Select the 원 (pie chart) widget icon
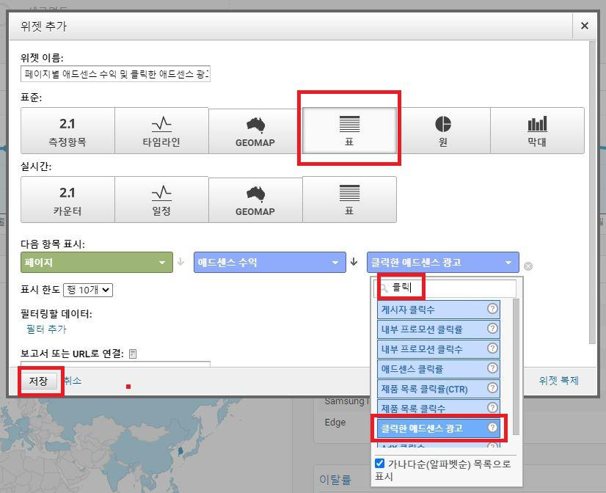Screen dimensions: 606x493 tap(443, 130)
